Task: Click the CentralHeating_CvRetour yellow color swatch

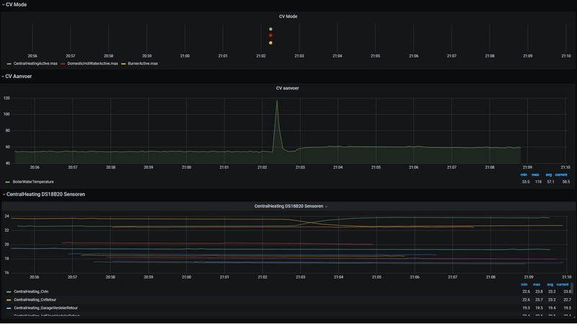Action: coord(8,299)
